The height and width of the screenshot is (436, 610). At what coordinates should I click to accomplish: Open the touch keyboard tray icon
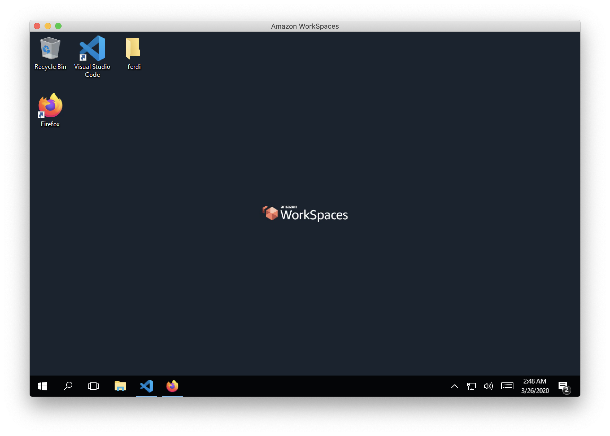[x=507, y=386]
